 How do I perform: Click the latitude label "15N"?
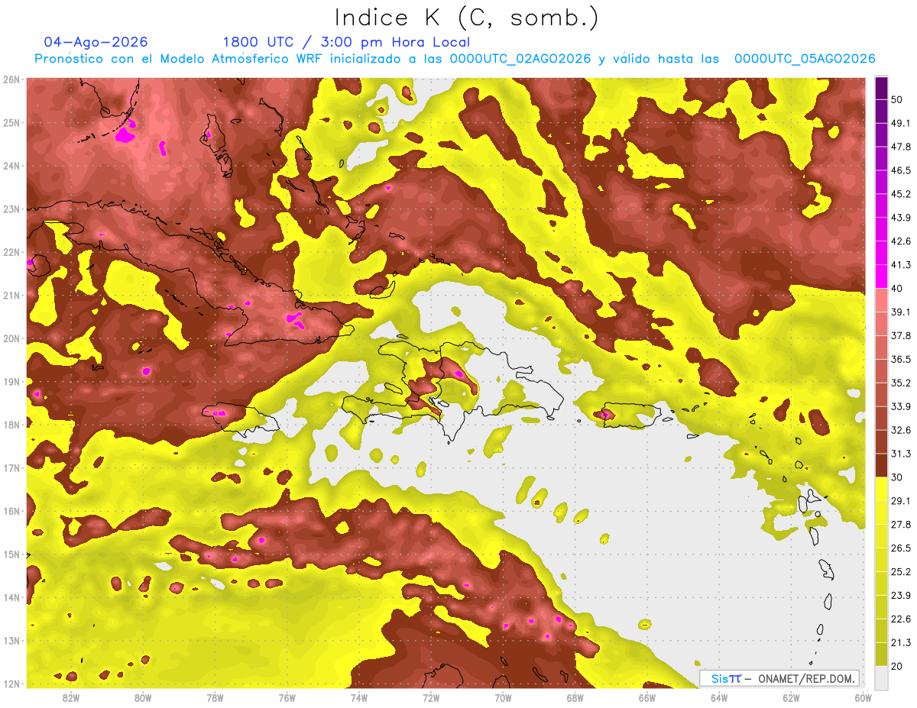coord(11,554)
